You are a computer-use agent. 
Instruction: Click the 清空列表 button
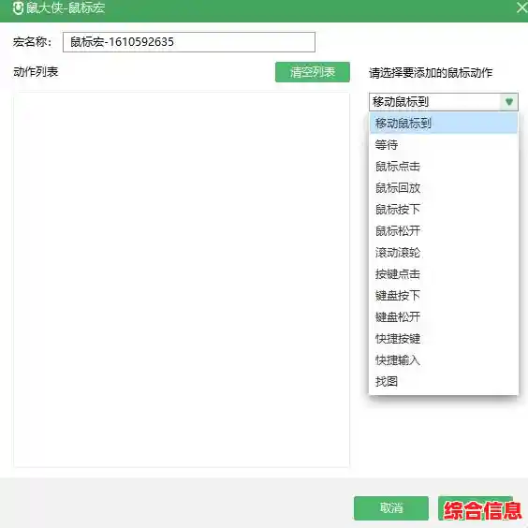(x=313, y=72)
